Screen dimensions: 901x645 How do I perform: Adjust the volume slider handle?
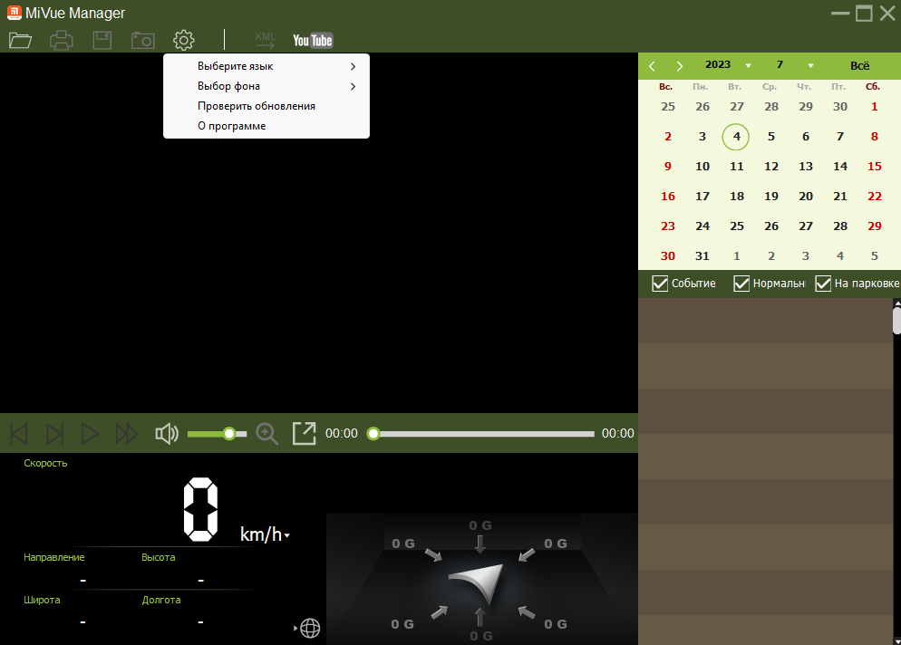coord(229,434)
